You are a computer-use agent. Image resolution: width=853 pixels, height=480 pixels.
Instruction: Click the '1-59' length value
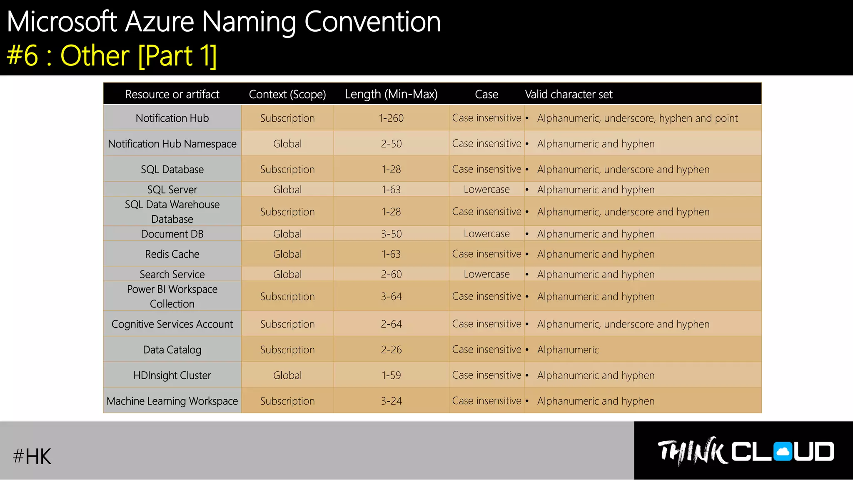391,375
